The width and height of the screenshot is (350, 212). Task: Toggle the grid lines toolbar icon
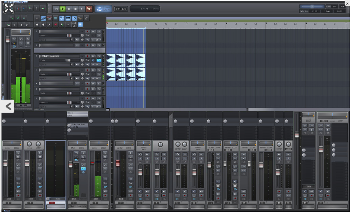[55, 18]
